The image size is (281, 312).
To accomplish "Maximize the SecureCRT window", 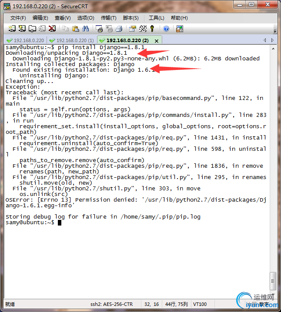I will 251,5.
